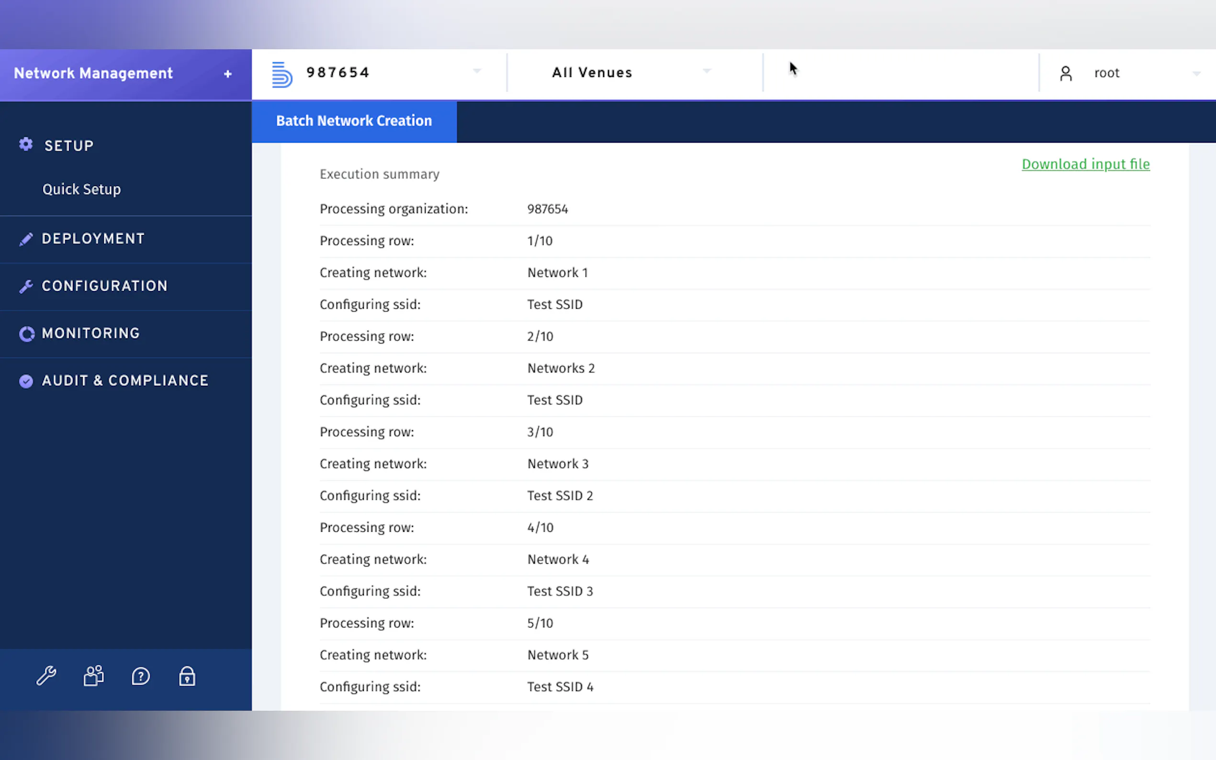Click the root user profile icon

click(1066, 74)
